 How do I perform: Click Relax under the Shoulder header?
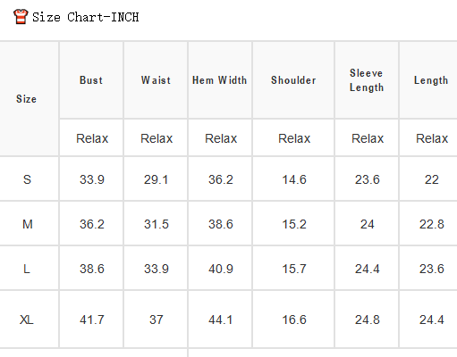[294, 138]
